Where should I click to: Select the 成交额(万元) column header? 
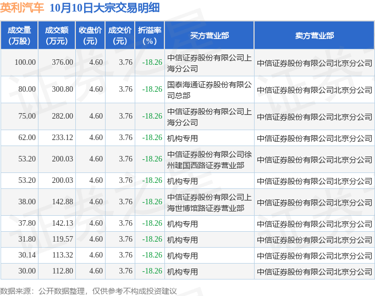[57, 35]
